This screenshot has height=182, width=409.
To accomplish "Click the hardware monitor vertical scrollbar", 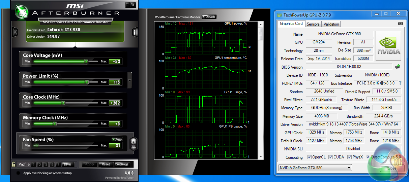I will coord(260,91).
